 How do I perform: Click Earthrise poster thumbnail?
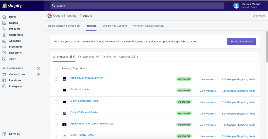(64, 91)
